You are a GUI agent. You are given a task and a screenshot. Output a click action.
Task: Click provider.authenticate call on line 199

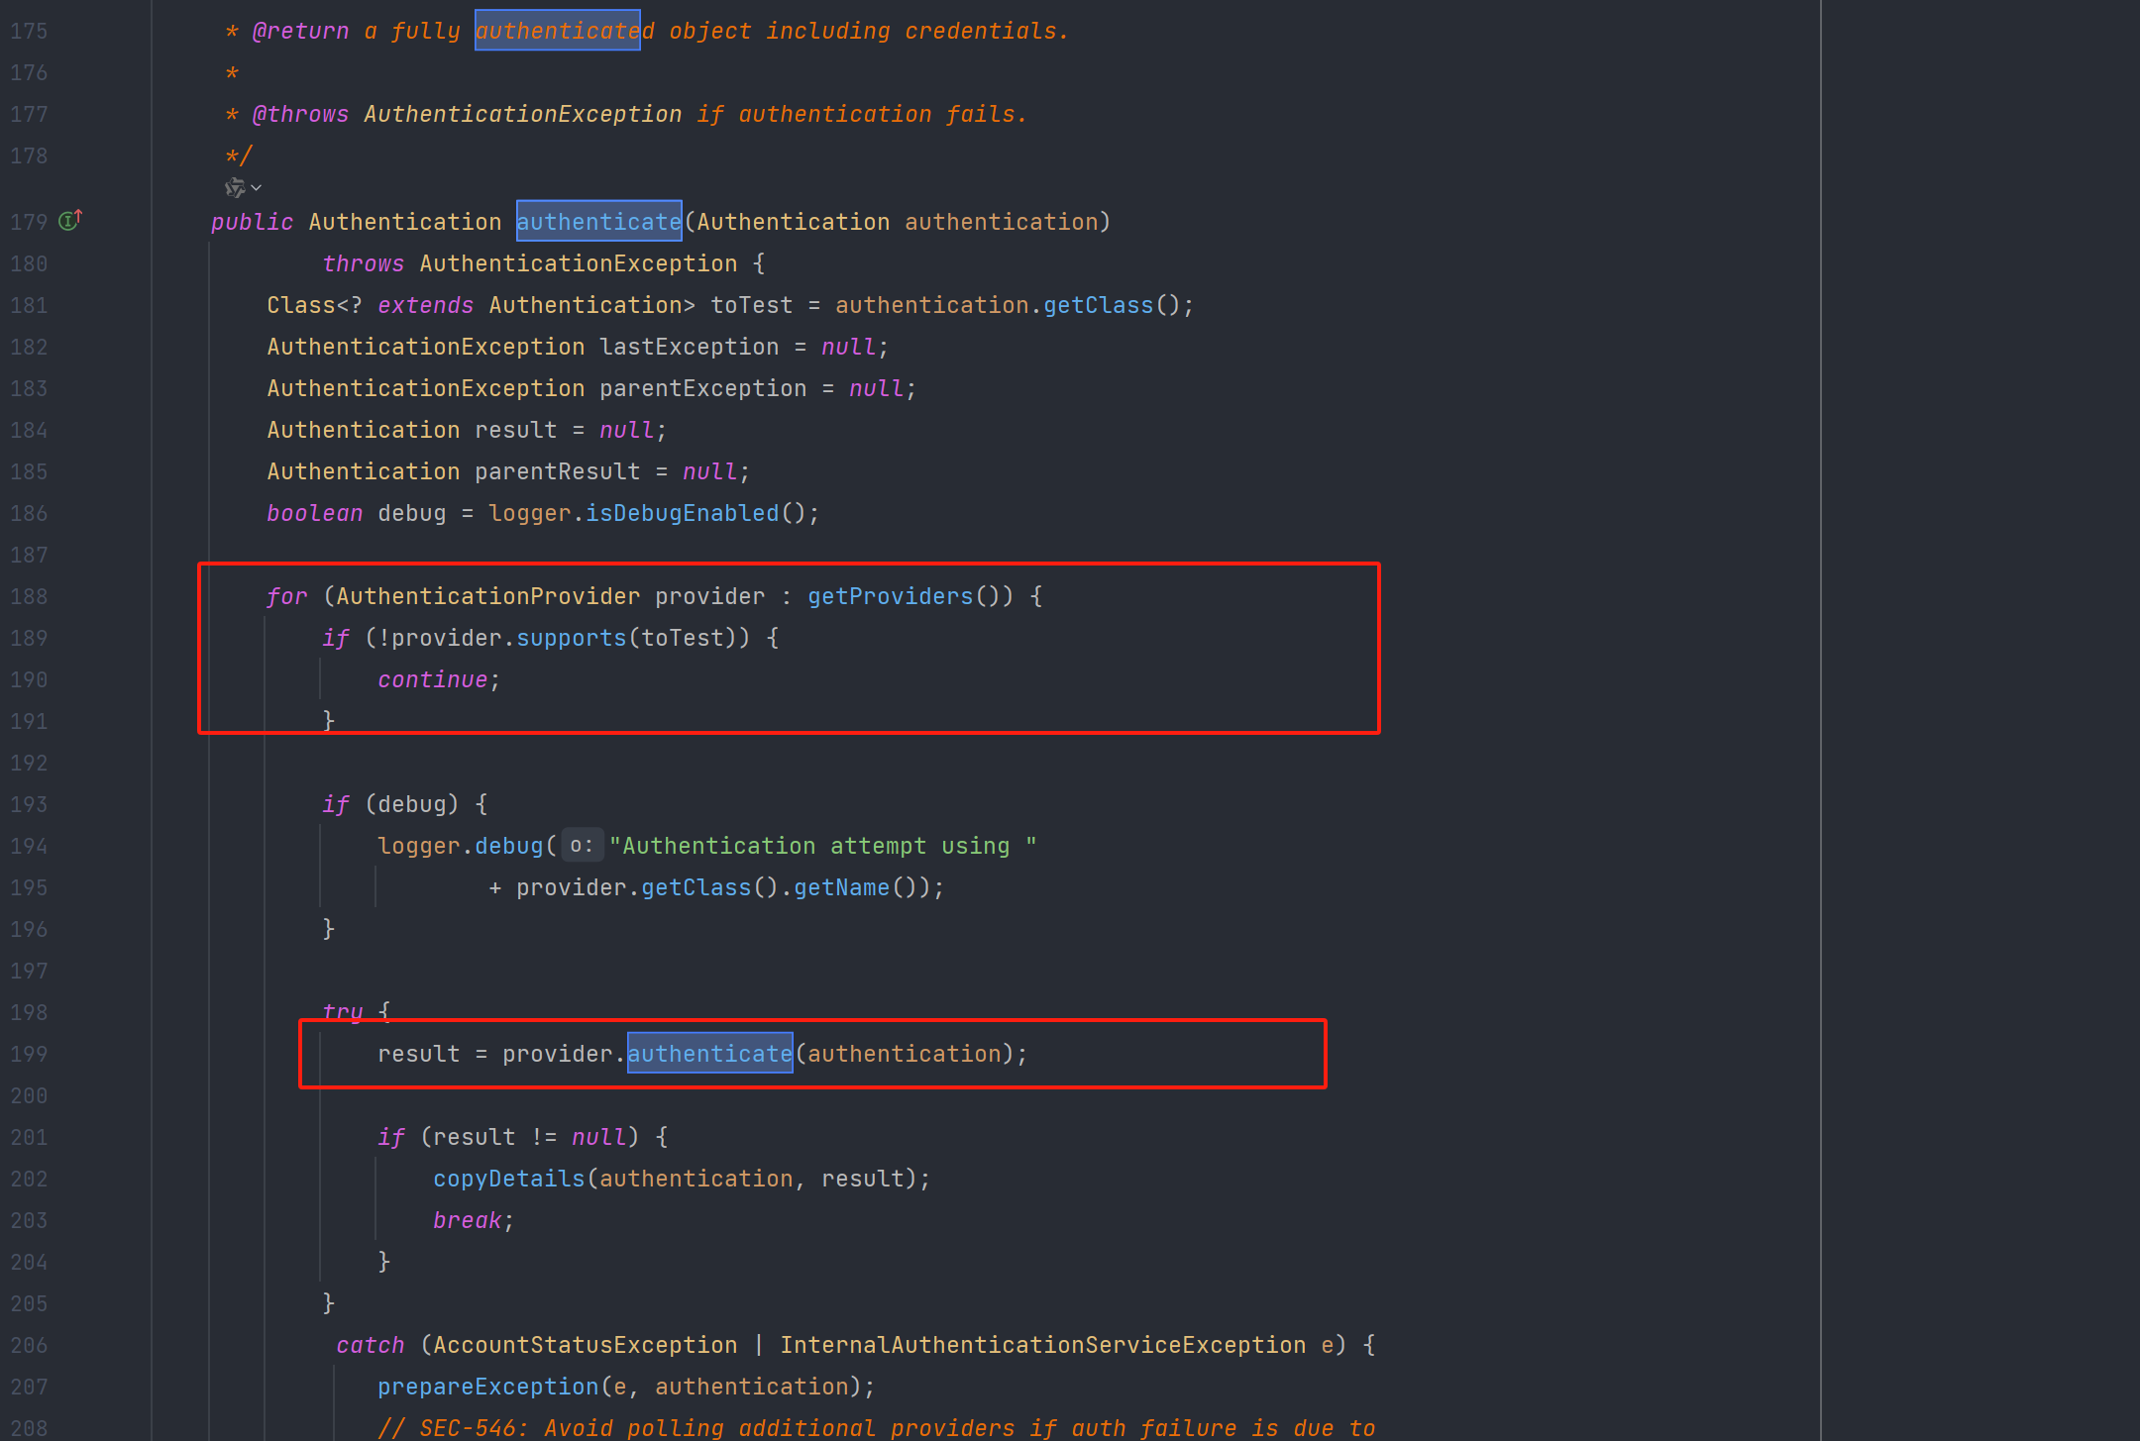point(709,1054)
